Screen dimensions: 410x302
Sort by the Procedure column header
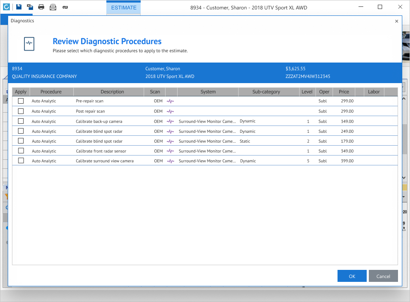[51, 92]
